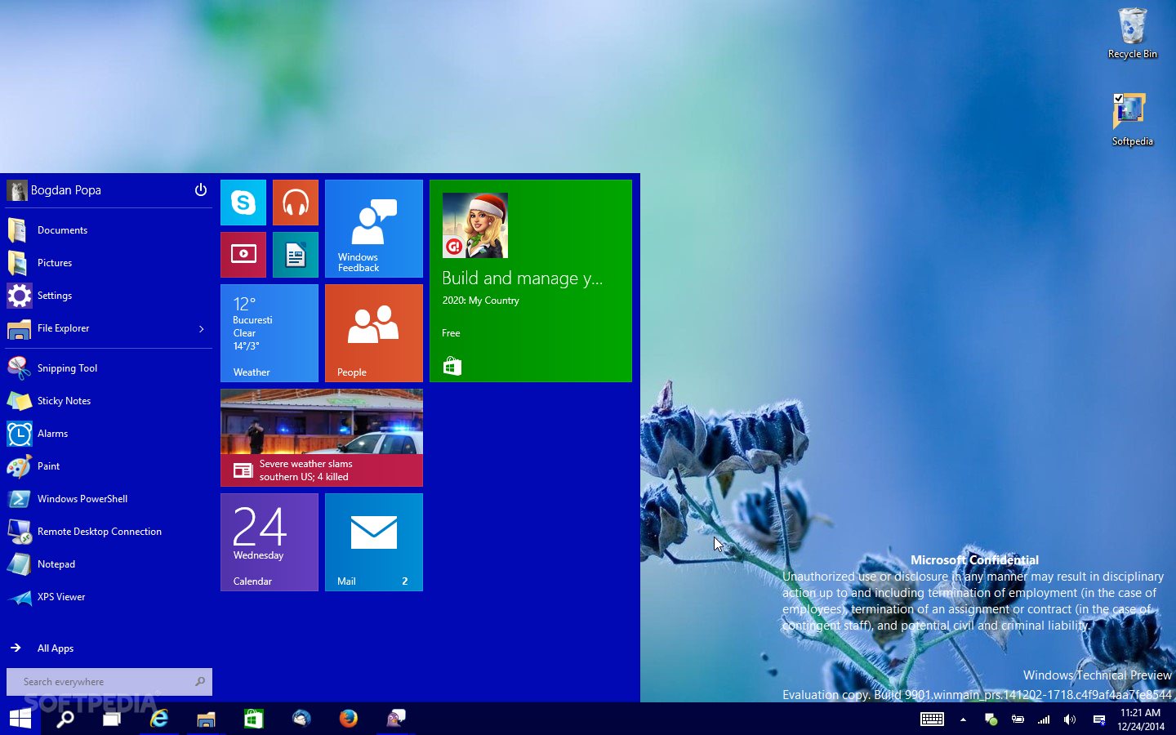Click the Search everywhere box
1176x735 pixels.
coord(109,682)
